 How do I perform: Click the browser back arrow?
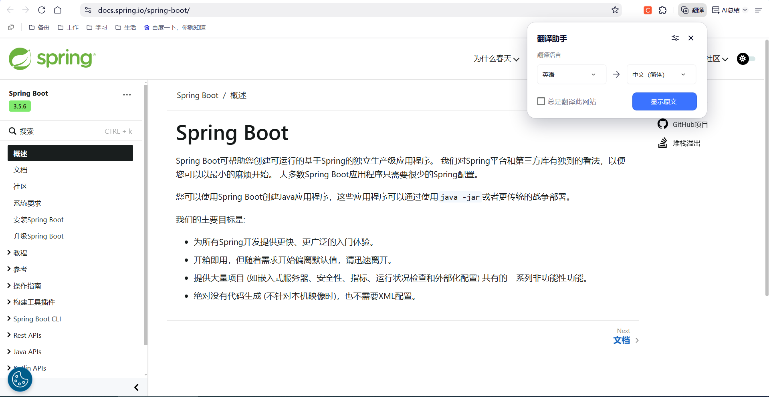pyautogui.click(x=10, y=10)
